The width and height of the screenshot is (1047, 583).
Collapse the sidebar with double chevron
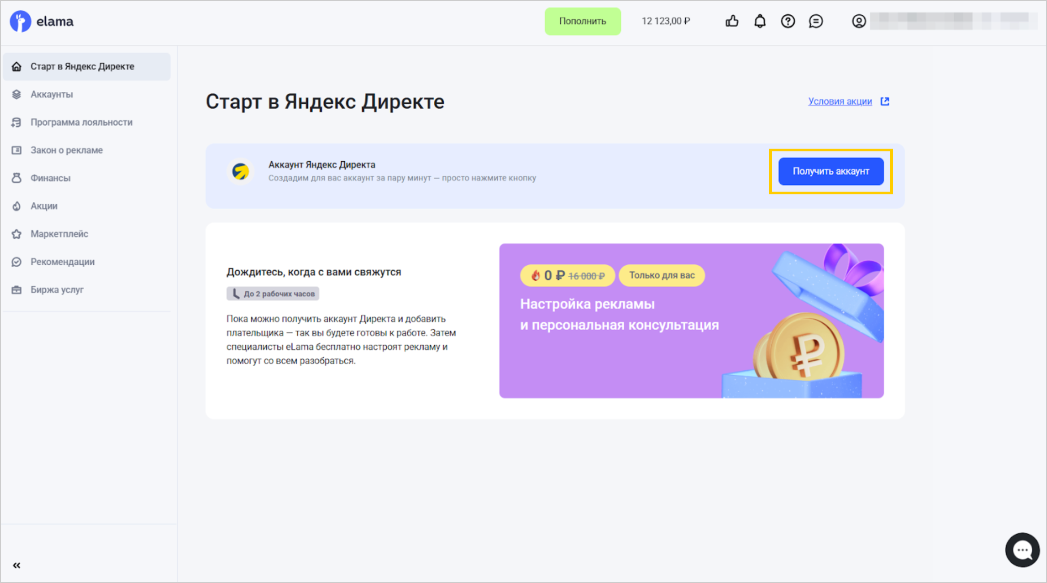(17, 565)
